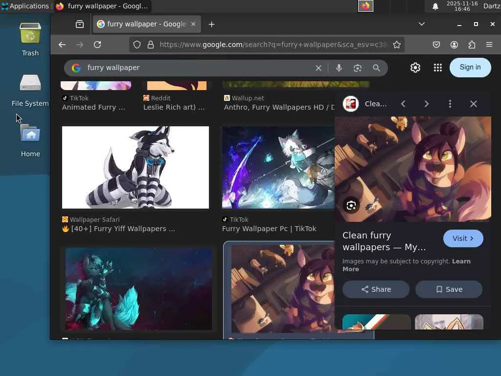Show next image in preview panel
The height and width of the screenshot is (376, 501).
426,104
